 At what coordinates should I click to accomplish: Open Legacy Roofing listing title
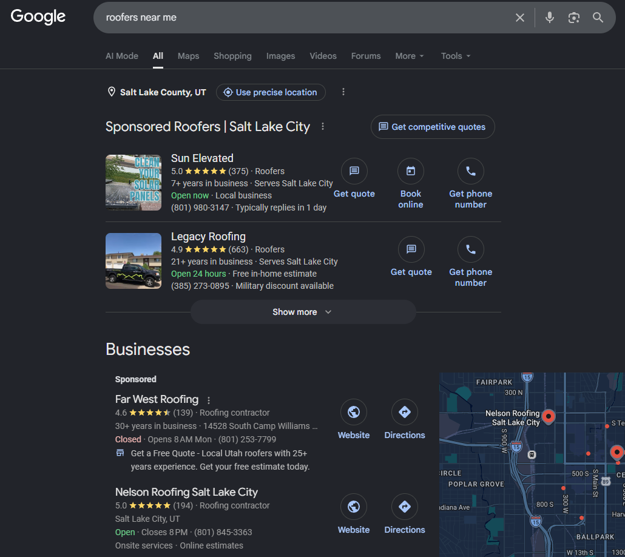tap(208, 237)
